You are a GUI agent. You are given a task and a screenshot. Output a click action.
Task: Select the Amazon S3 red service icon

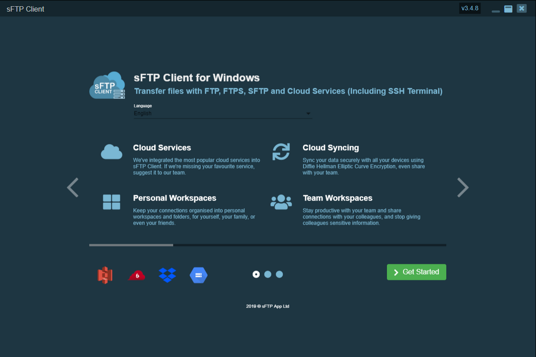tap(105, 274)
